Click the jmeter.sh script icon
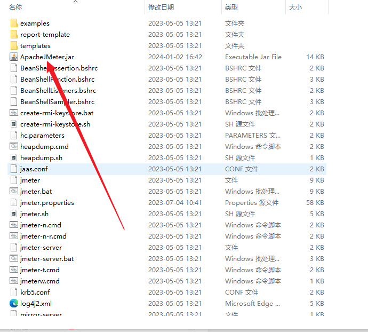 coord(14,214)
